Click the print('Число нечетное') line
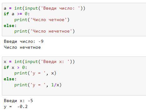The width and height of the screenshot is (146, 112). pos(45,31)
